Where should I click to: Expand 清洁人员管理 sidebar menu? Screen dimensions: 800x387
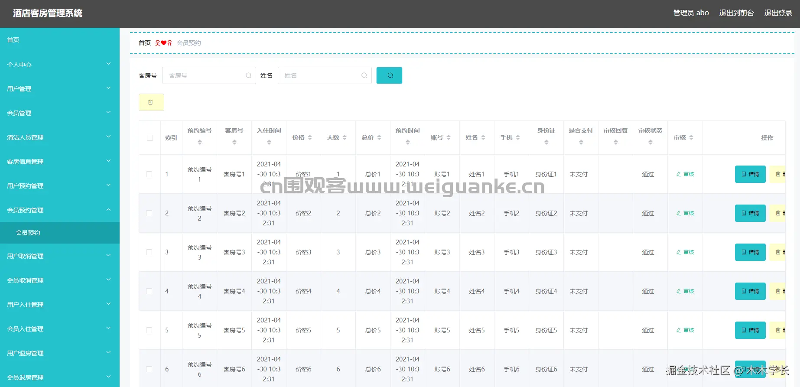point(60,137)
